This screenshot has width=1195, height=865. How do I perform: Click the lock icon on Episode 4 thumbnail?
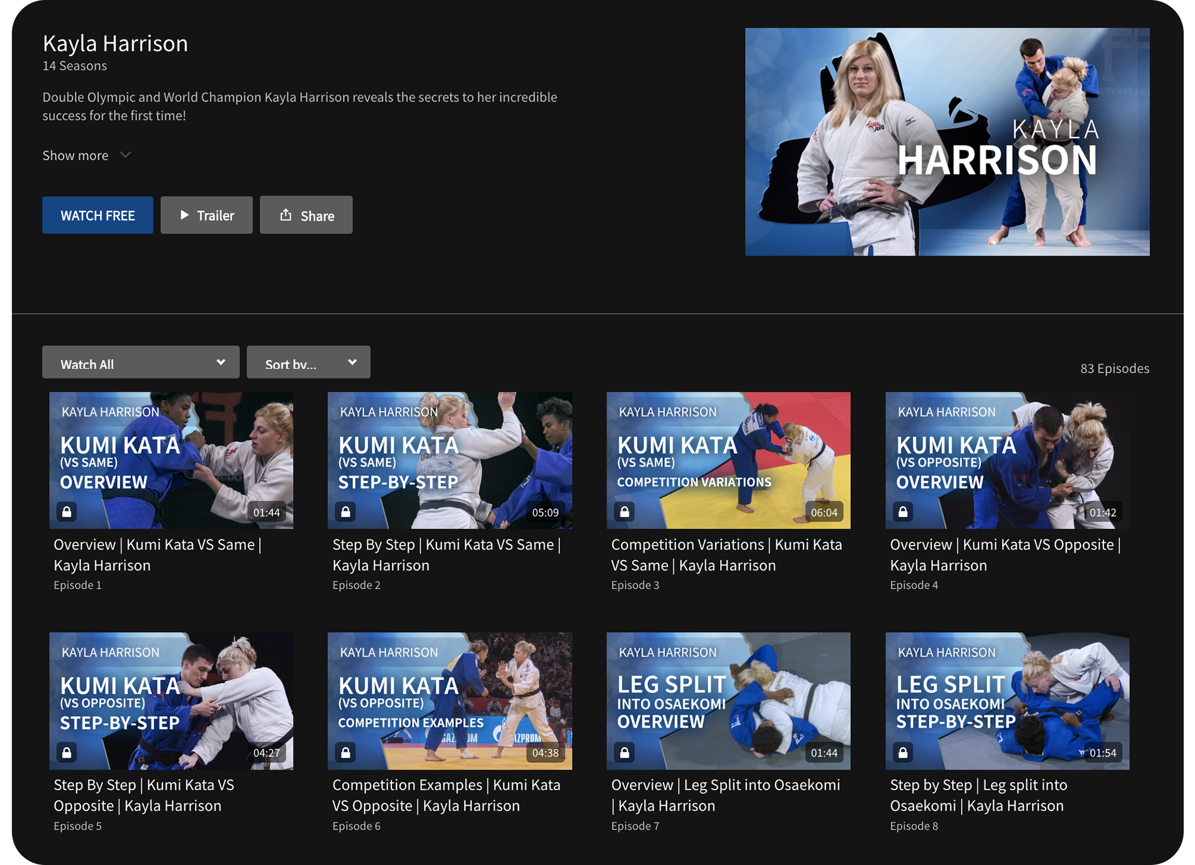[x=903, y=512]
